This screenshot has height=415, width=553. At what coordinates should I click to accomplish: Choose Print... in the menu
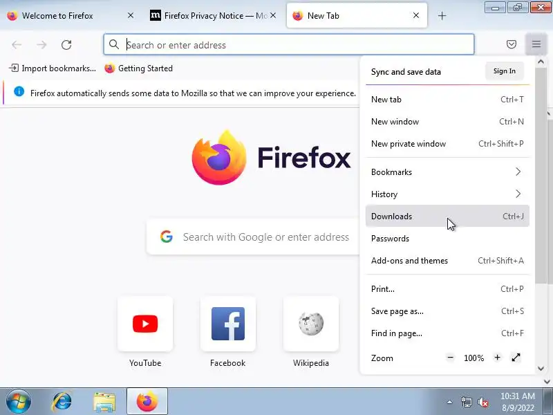click(x=447, y=289)
